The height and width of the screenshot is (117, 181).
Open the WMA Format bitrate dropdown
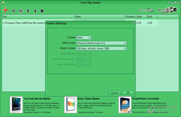point(101,48)
